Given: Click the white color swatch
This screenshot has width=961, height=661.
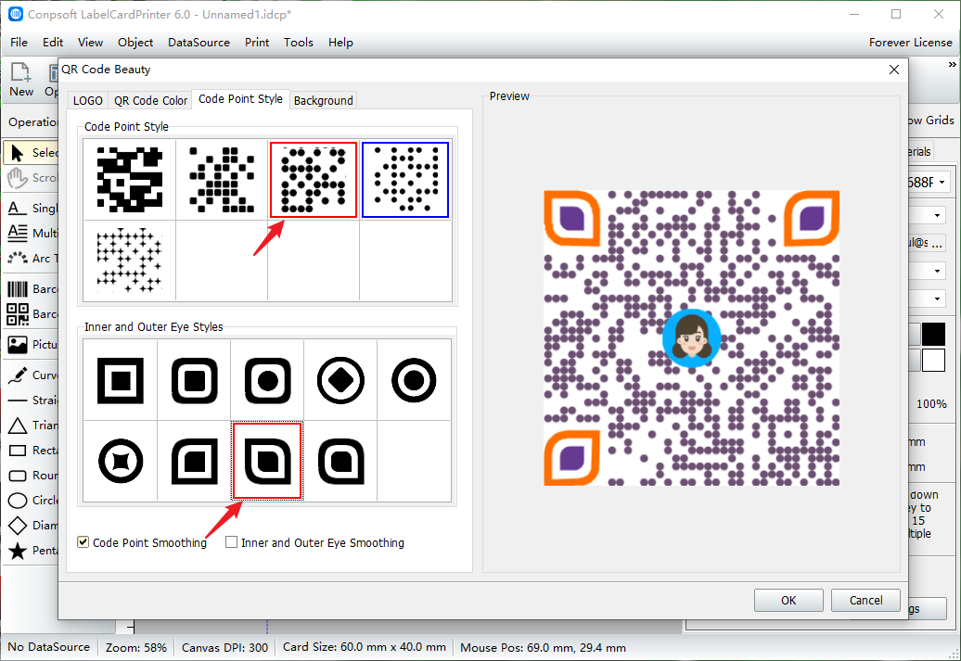Looking at the screenshot, I should pos(933,361).
